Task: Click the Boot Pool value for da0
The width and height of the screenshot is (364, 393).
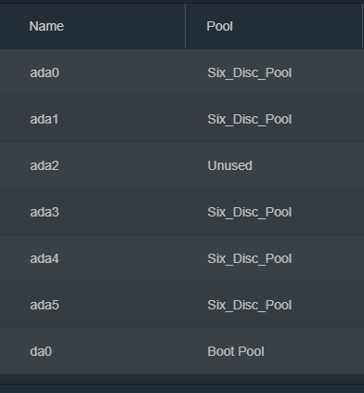Action: point(236,351)
